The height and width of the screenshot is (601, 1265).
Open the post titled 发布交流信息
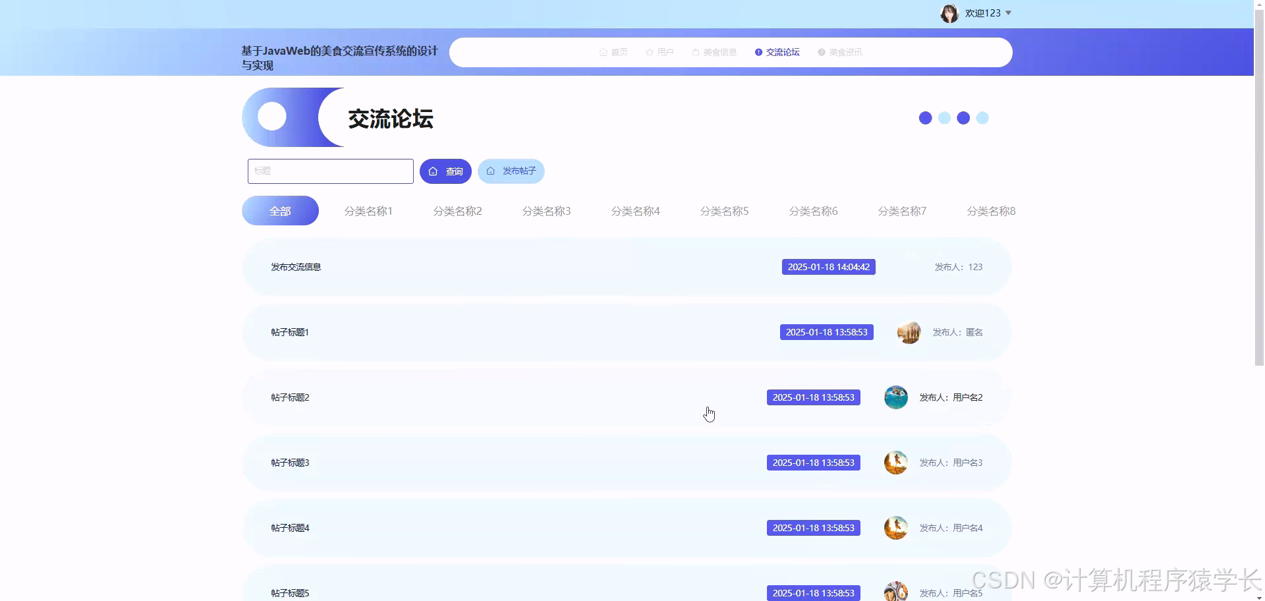(x=296, y=267)
